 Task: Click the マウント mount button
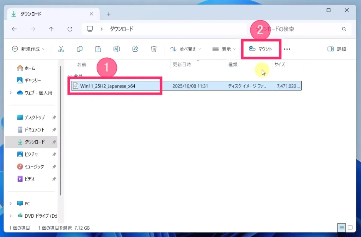[261, 49]
